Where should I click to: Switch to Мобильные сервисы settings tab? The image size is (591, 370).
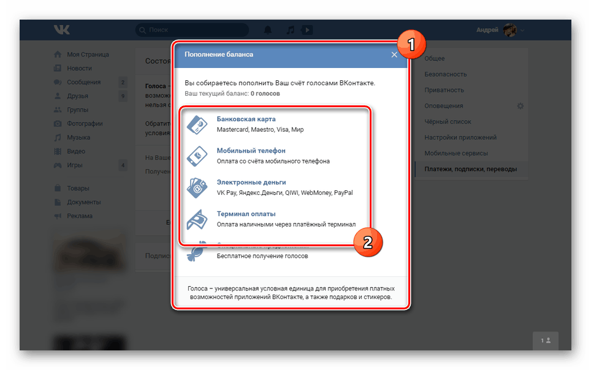(x=456, y=153)
